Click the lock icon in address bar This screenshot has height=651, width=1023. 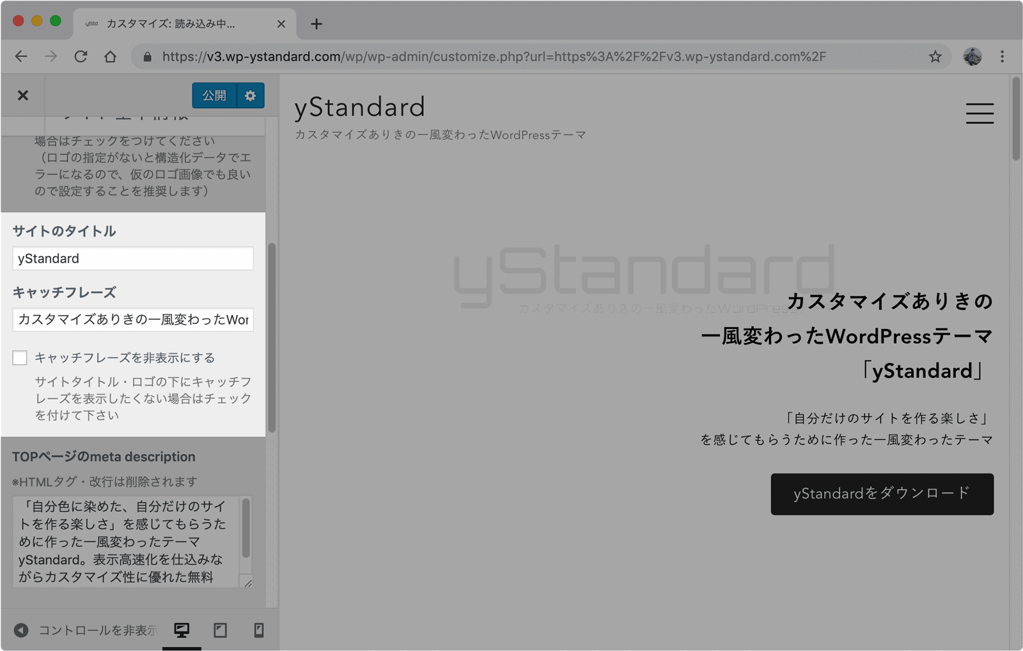click(x=148, y=57)
